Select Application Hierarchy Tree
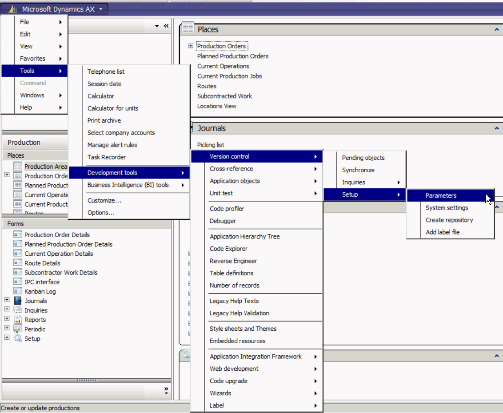 tap(257, 236)
